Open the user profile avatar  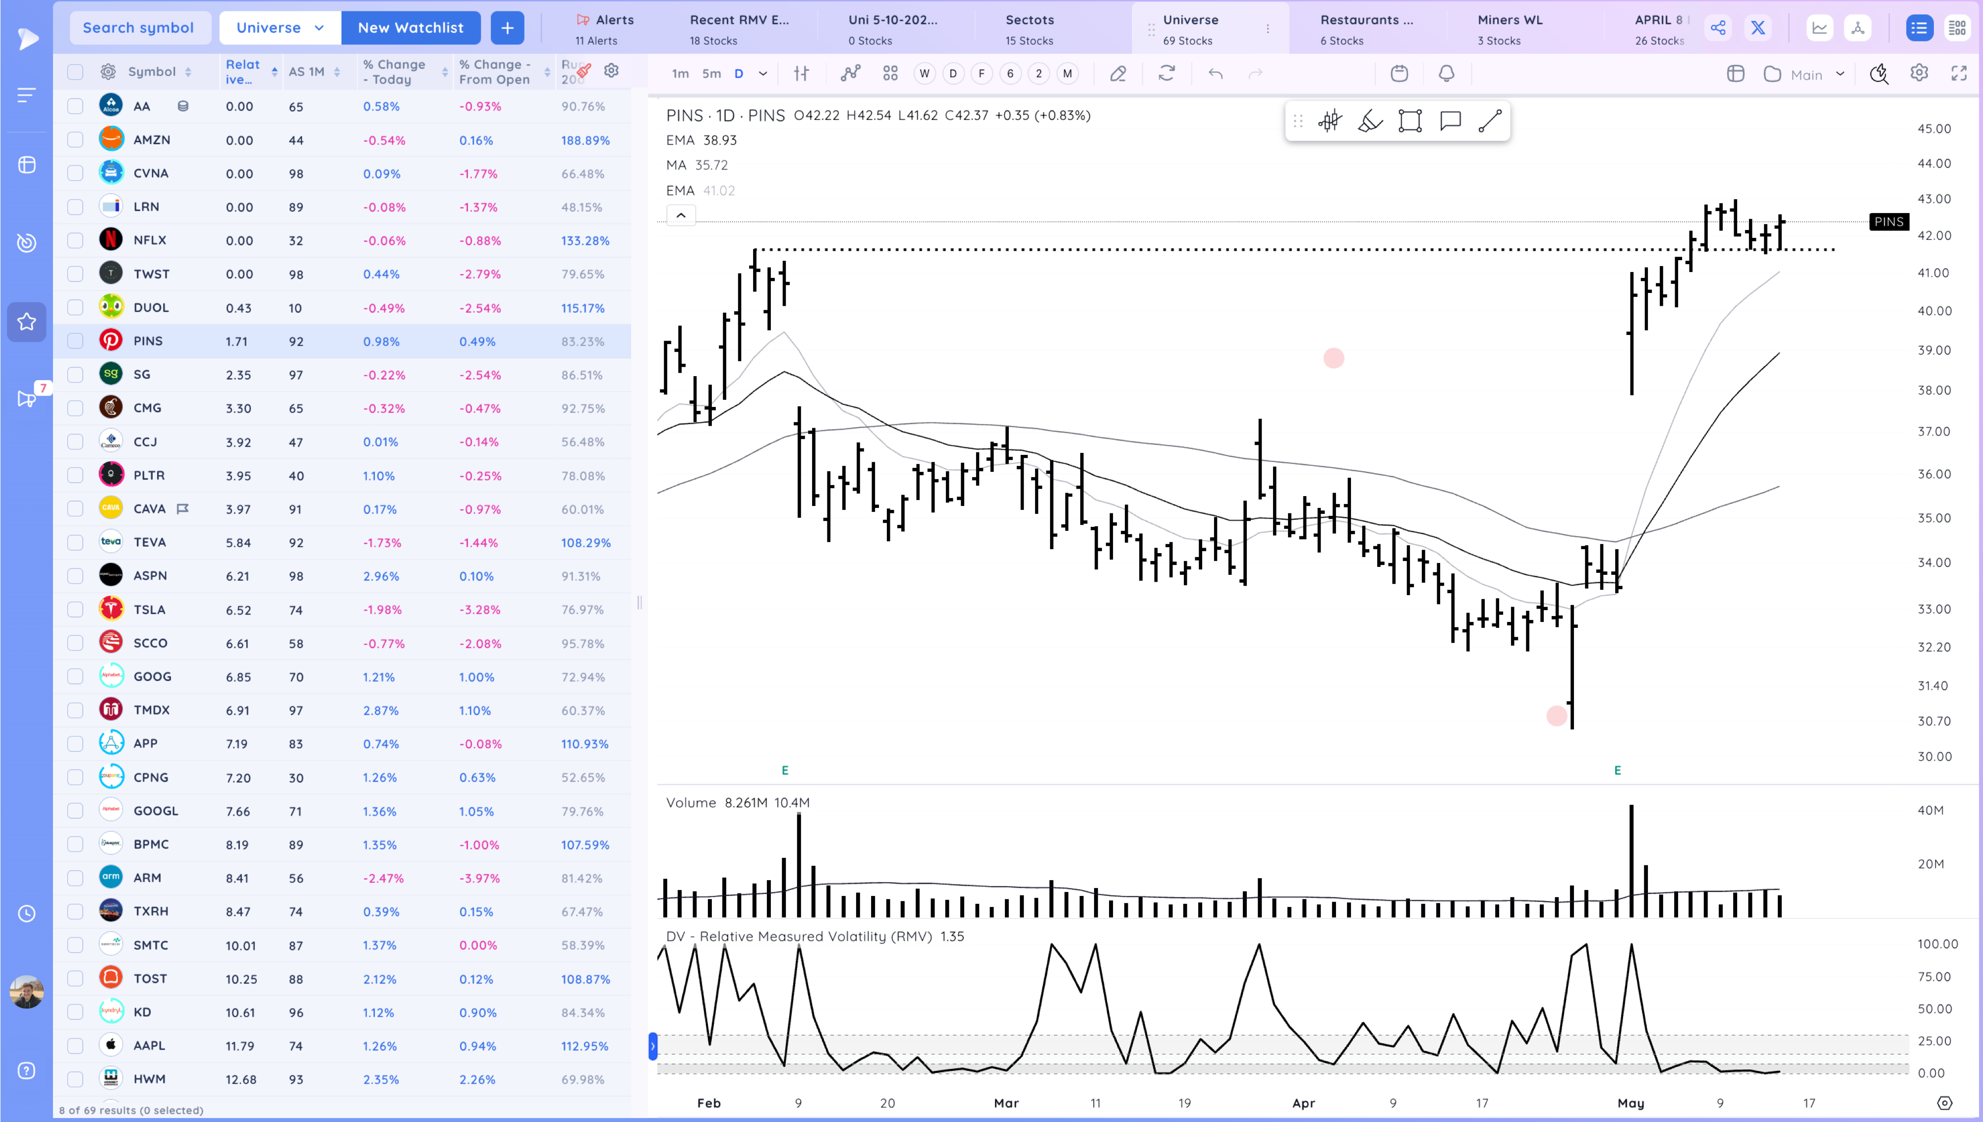tap(27, 991)
